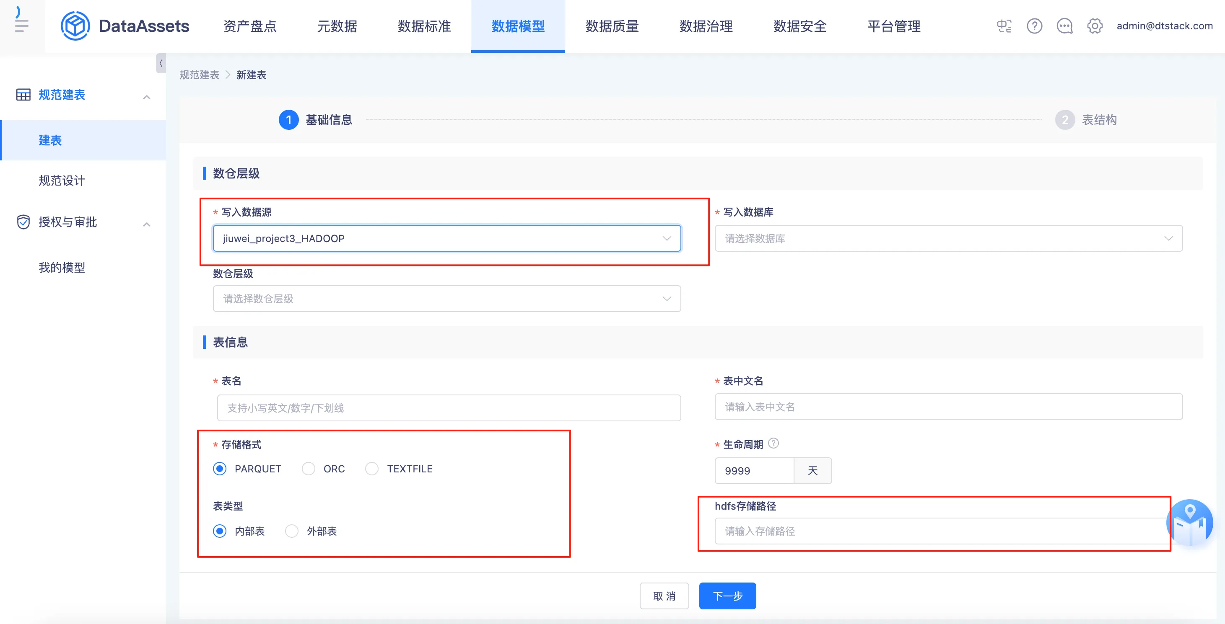Choose the 外部表 table type

[x=292, y=531]
